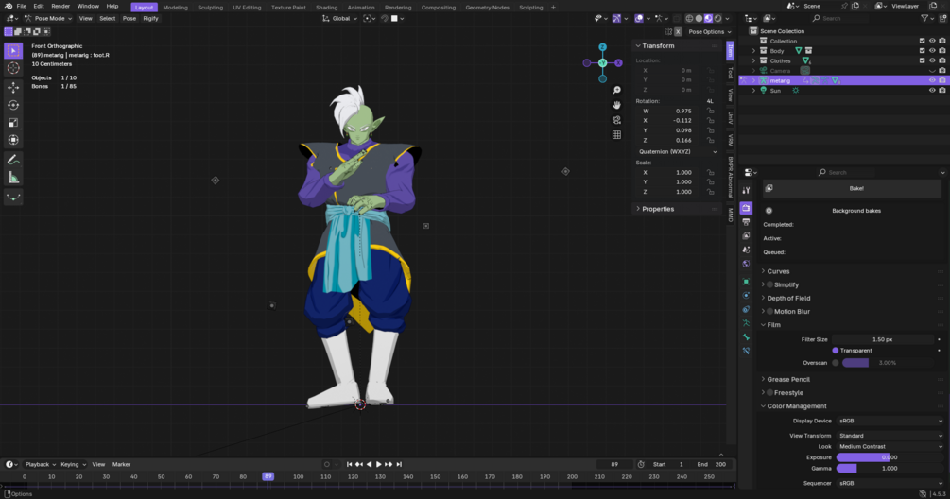Open the Object properties tab icon
The height and width of the screenshot is (499, 950).
(746, 281)
